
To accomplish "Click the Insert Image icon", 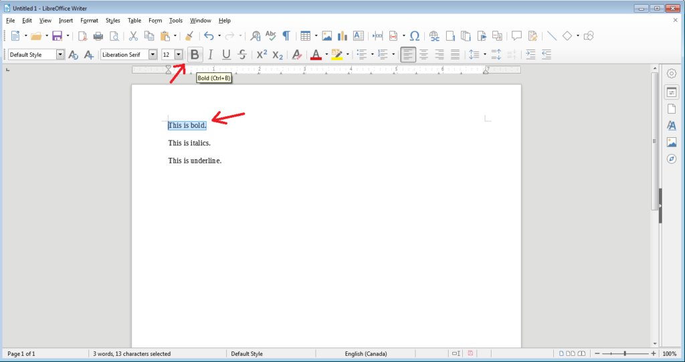I will click(x=326, y=36).
